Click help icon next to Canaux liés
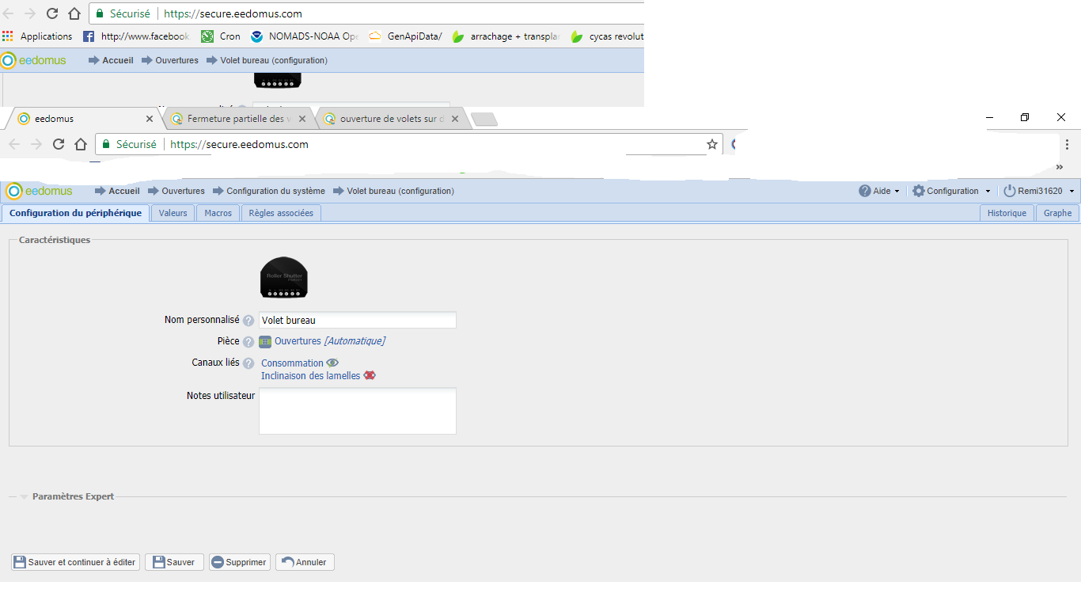The height and width of the screenshot is (608, 1081). pos(248,363)
